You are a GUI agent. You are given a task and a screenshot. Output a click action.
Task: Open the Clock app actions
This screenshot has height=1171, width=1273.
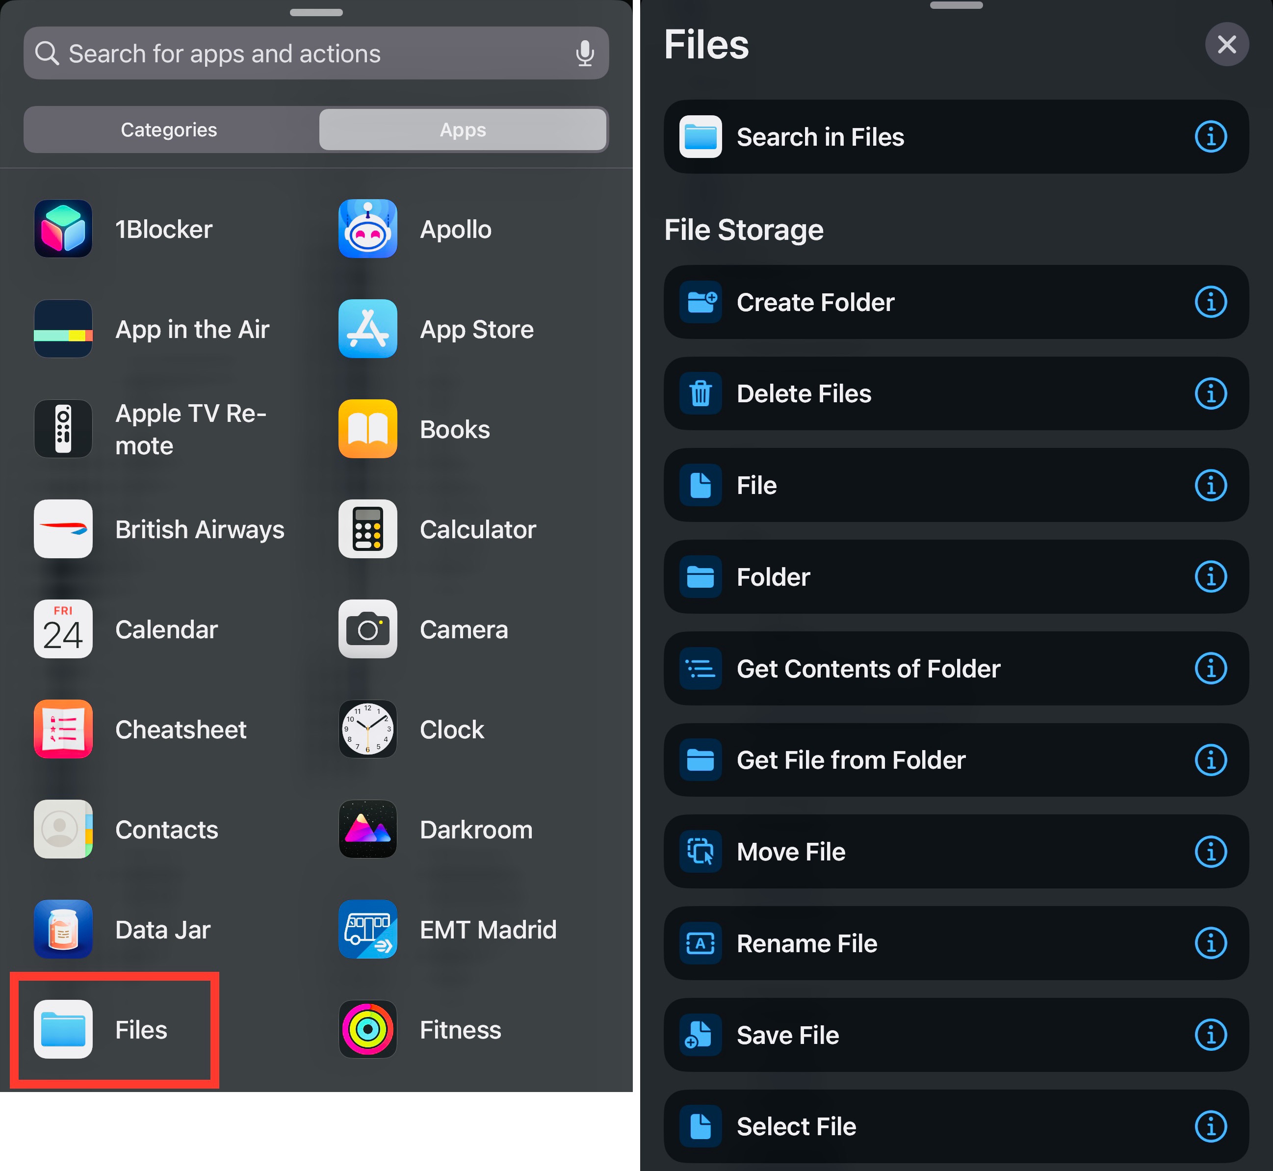tap(451, 729)
